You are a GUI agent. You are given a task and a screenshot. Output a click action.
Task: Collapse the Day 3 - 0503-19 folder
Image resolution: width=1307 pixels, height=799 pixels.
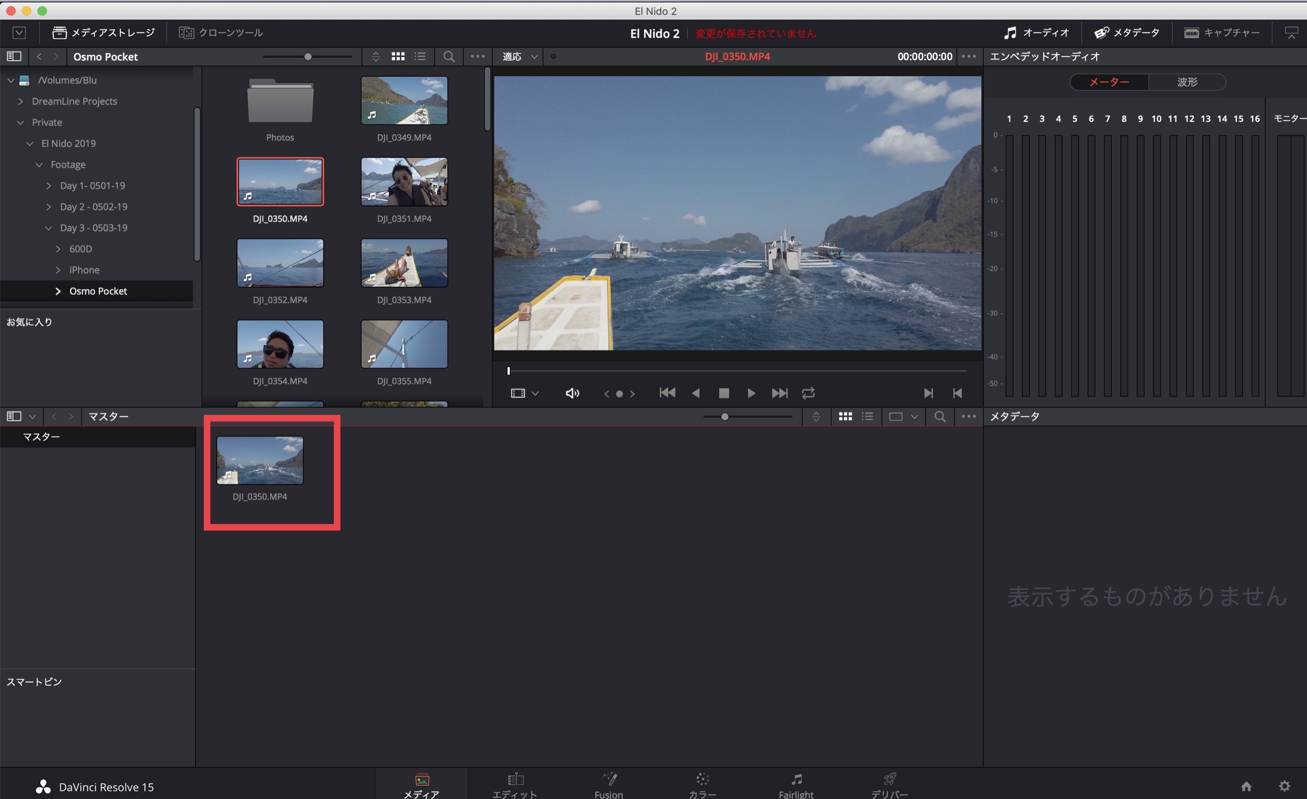[x=48, y=228]
